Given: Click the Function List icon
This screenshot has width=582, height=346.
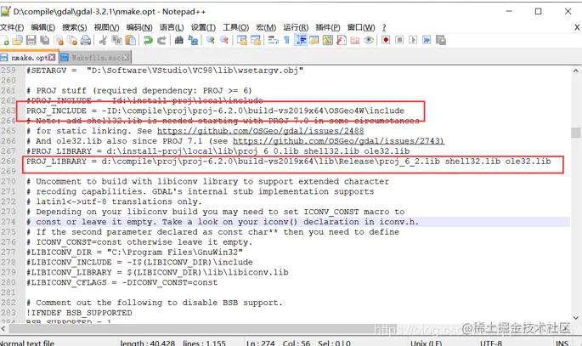Looking at the screenshot, I should [342, 40].
